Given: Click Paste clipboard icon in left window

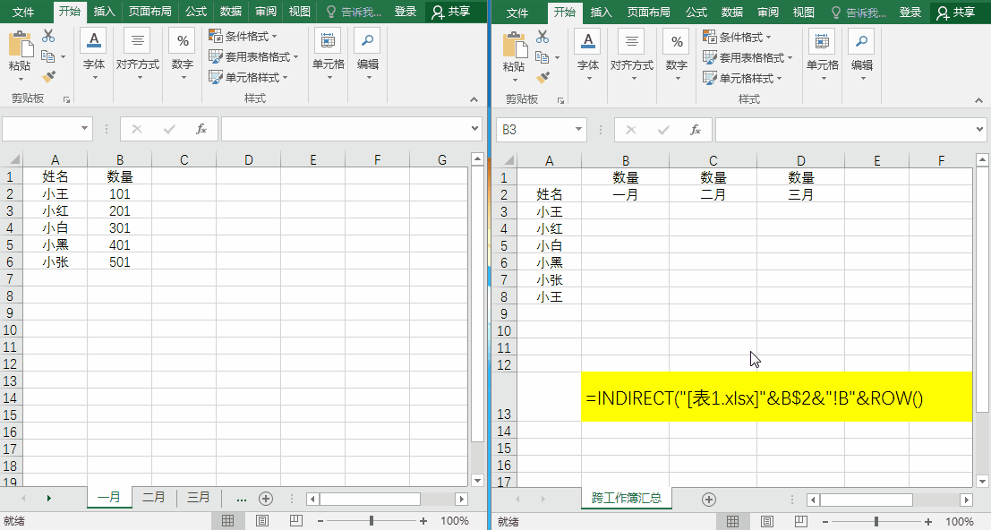Looking at the screenshot, I should (x=21, y=44).
